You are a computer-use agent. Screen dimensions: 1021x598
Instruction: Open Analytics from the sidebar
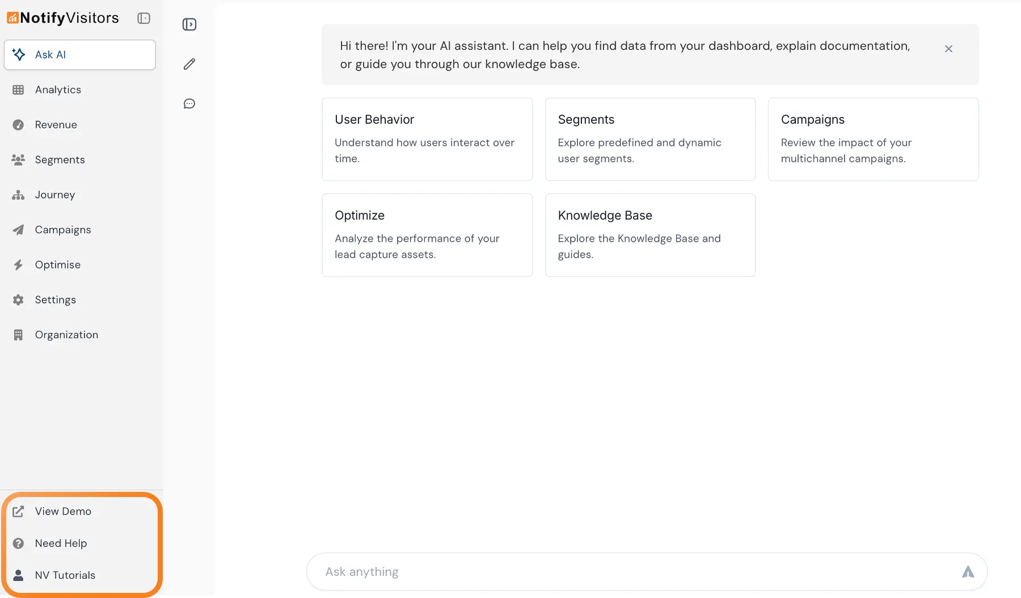click(58, 90)
